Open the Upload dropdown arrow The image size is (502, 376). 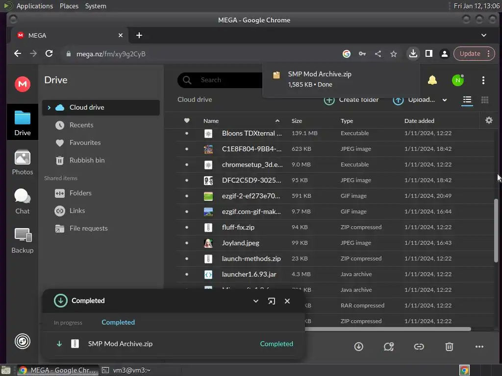click(x=445, y=100)
